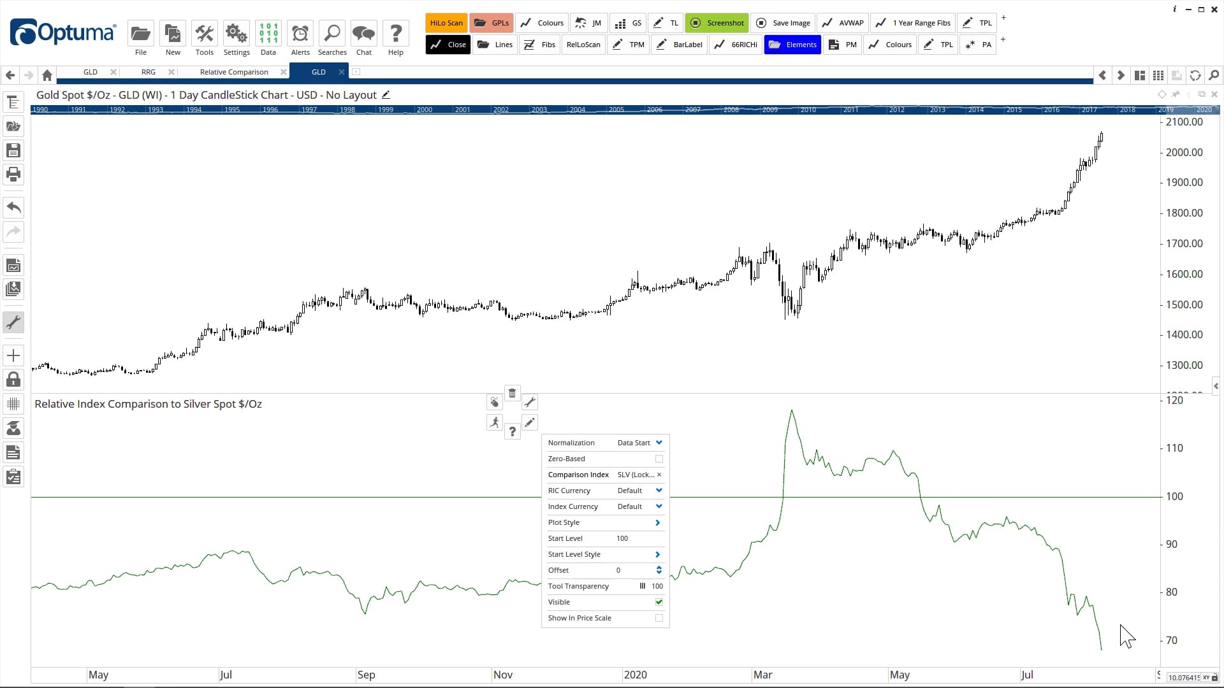Click the timeline overview bar at 2005
Viewport: 1224px width, 688px height.
616,110
